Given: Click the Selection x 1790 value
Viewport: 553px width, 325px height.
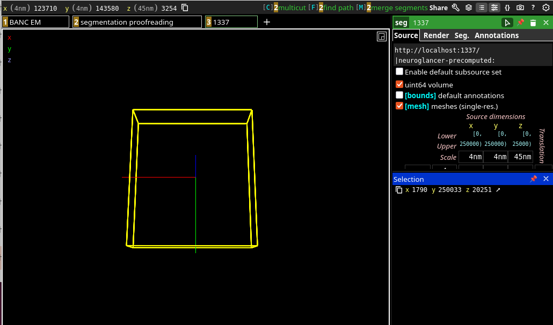Looking at the screenshot, I should (x=419, y=190).
